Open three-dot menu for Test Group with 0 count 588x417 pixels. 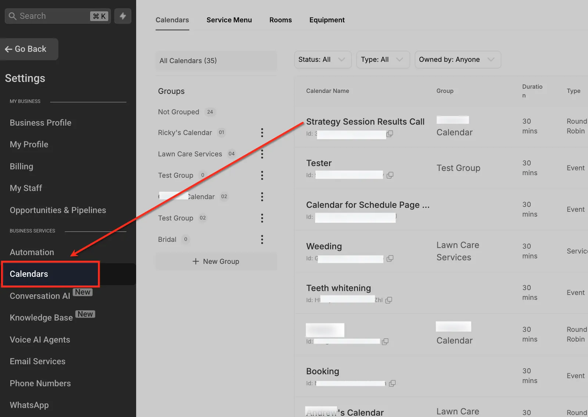[x=262, y=175]
